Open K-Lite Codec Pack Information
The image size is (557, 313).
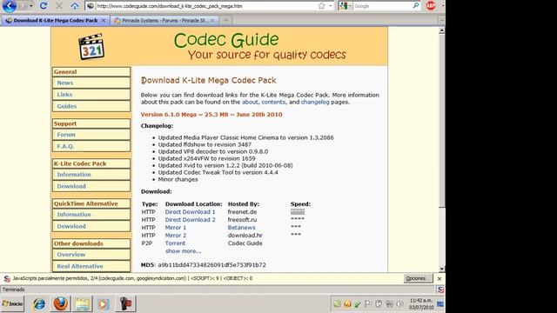(91, 175)
